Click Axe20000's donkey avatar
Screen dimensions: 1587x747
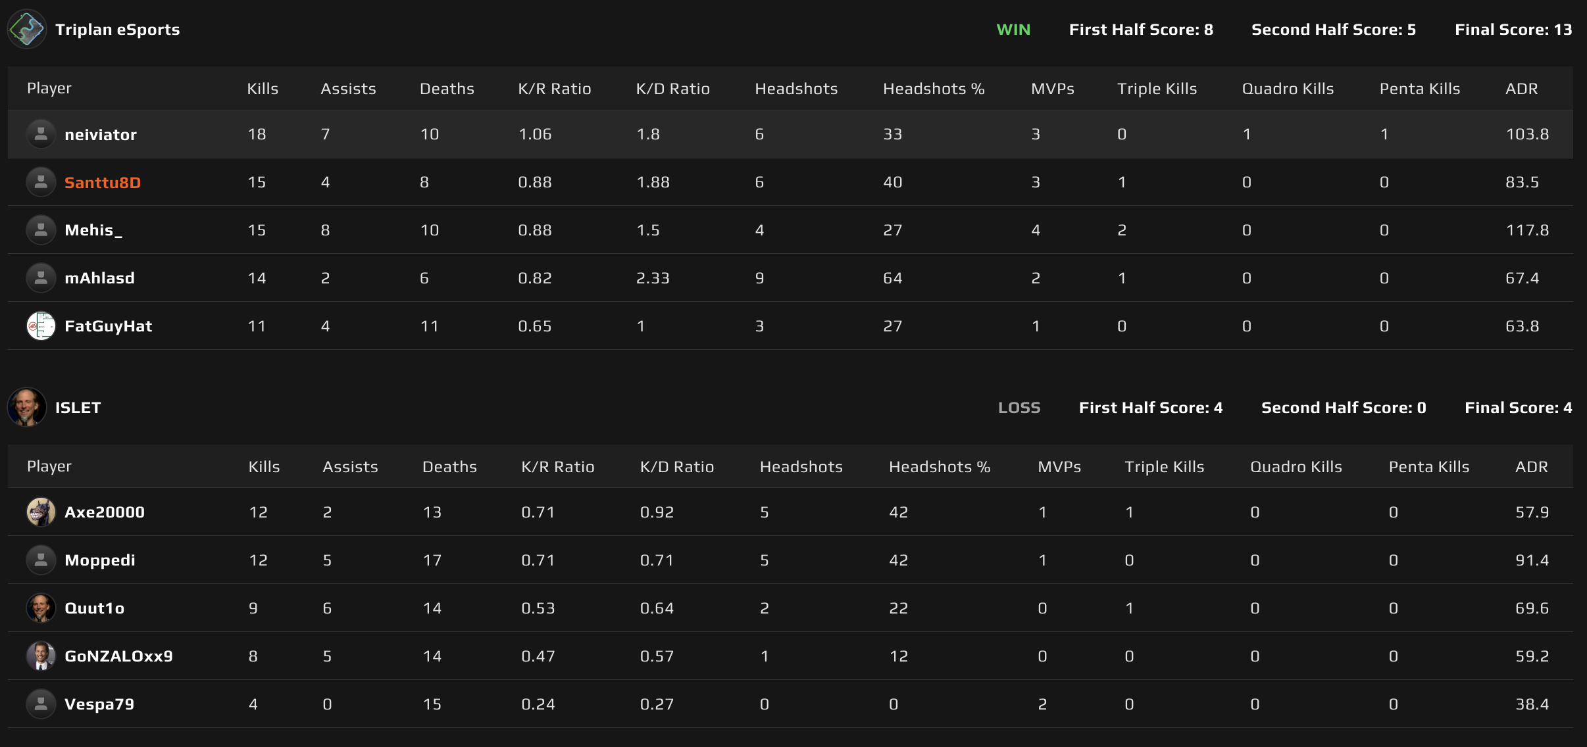pyautogui.click(x=41, y=512)
